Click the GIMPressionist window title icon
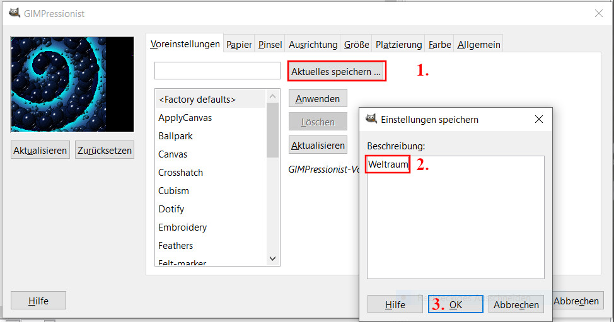Image resolution: width=614 pixels, height=322 pixels. (14, 13)
